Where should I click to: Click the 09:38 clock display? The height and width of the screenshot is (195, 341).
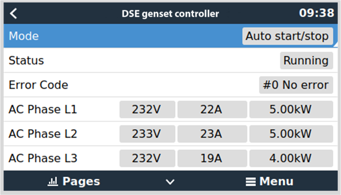click(316, 14)
